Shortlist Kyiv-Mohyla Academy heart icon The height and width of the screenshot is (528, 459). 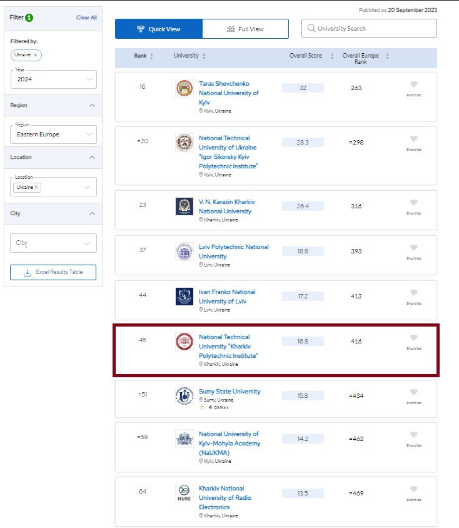(413, 434)
